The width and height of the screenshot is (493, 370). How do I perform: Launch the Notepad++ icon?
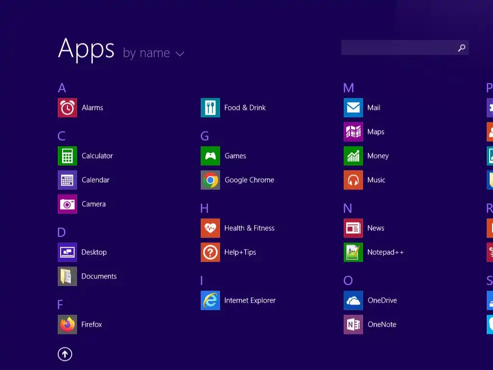click(x=353, y=252)
